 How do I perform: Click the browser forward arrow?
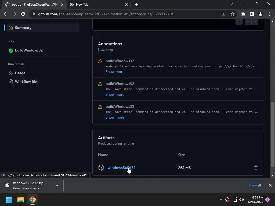(x=15, y=14)
